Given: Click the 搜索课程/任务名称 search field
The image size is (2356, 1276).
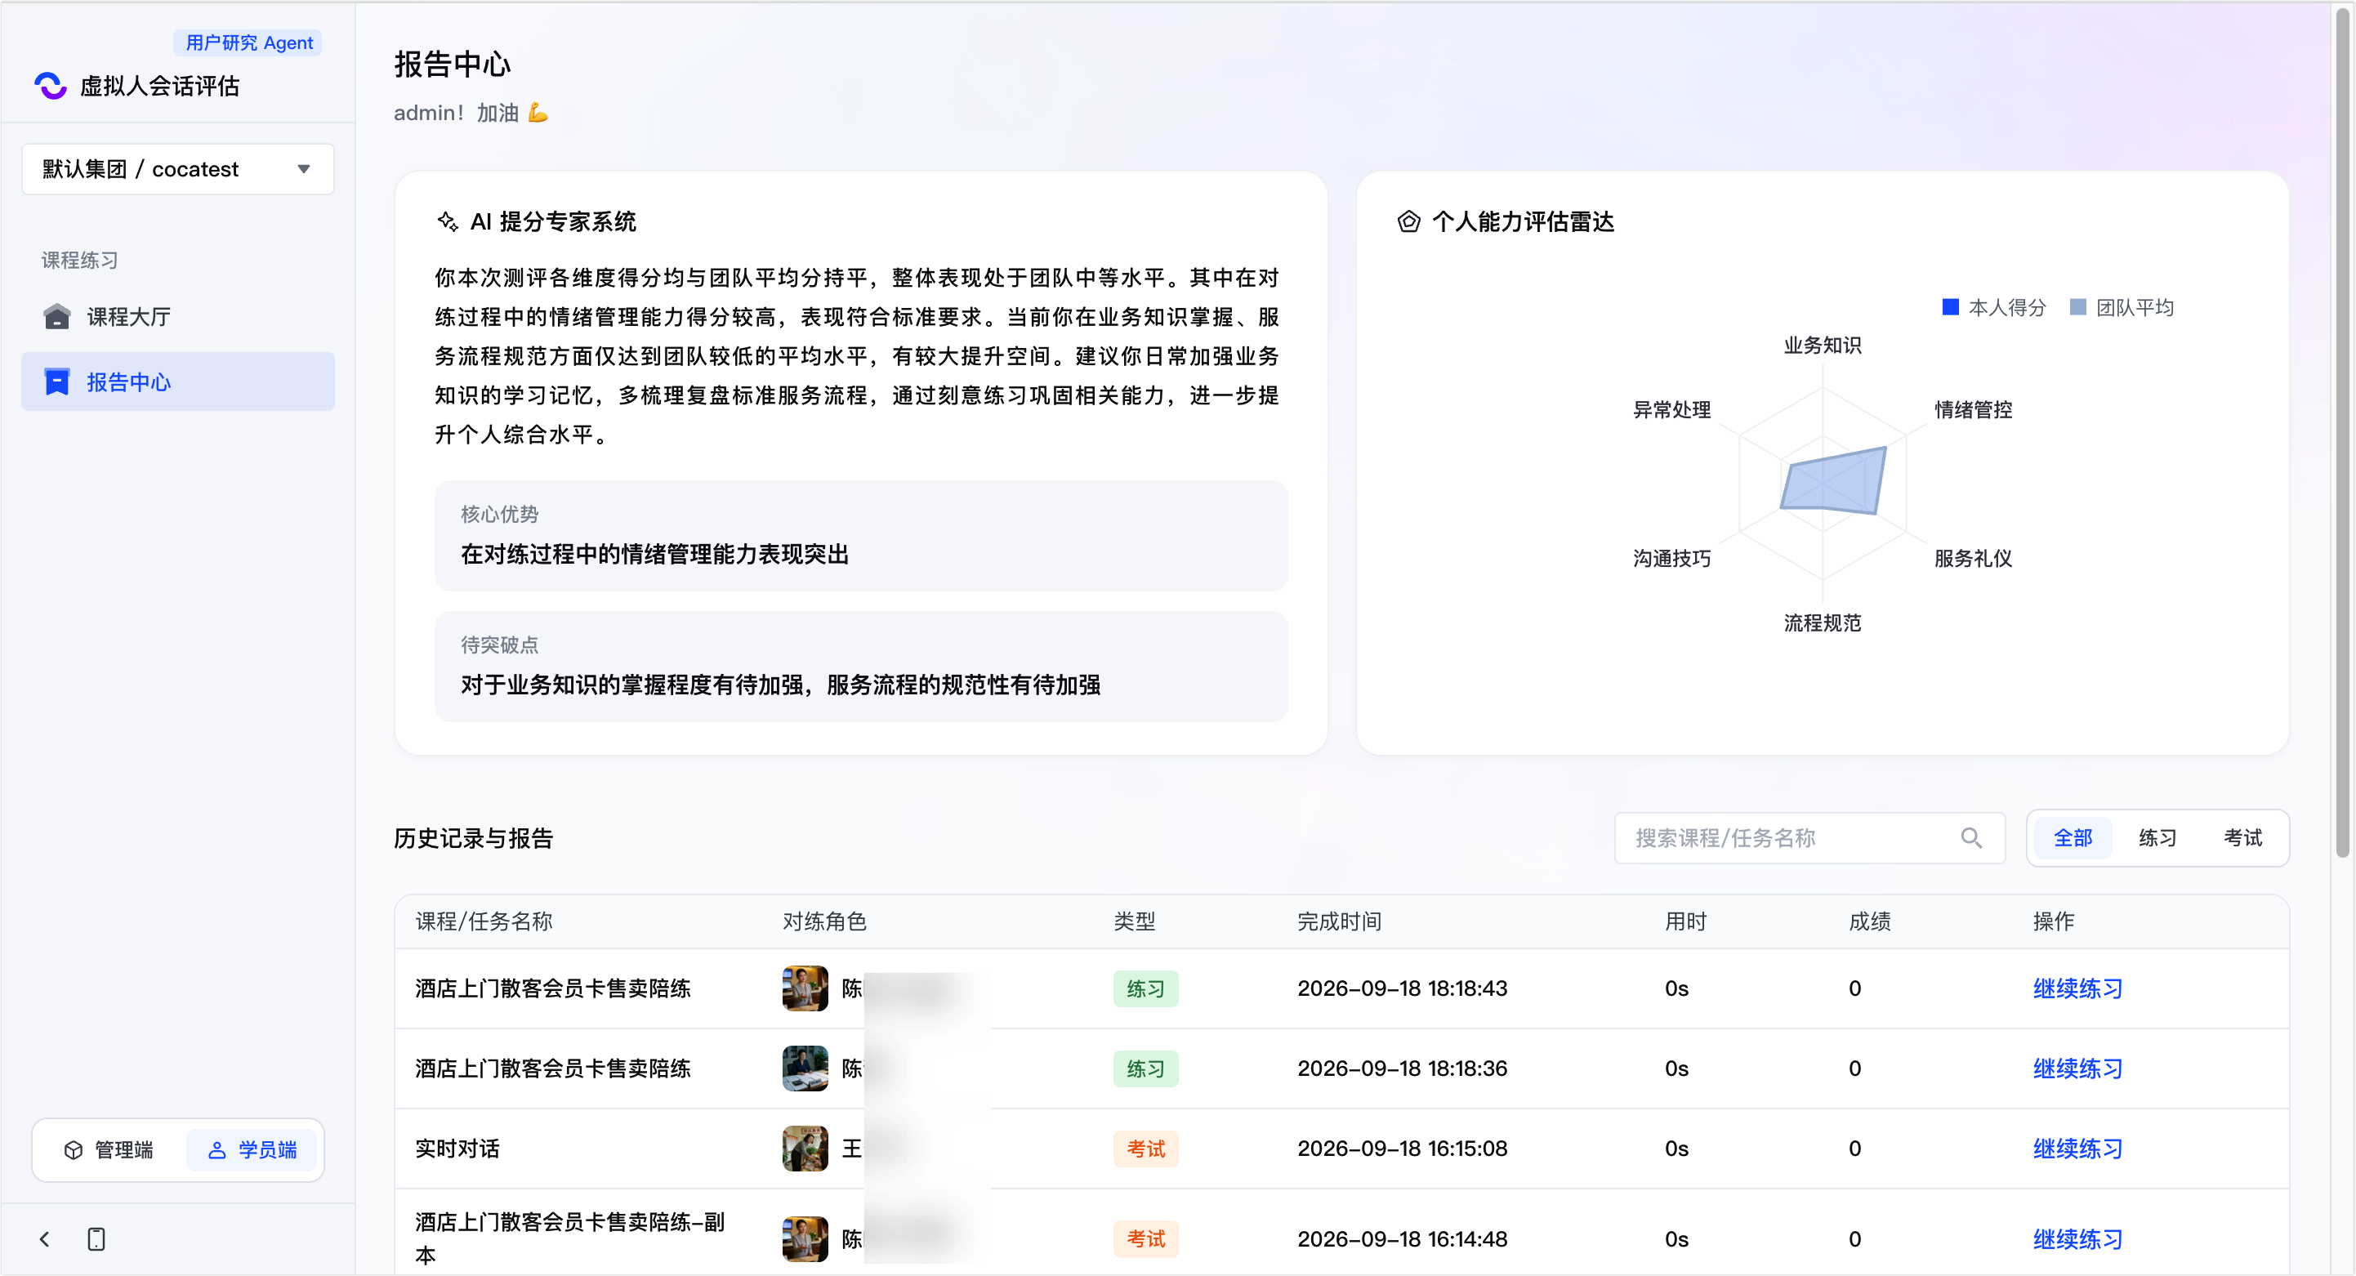Looking at the screenshot, I should pos(1809,838).
